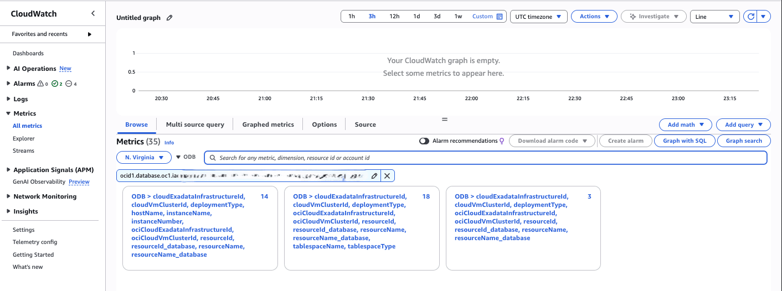Switch to the Options tab

coord(325,124)
